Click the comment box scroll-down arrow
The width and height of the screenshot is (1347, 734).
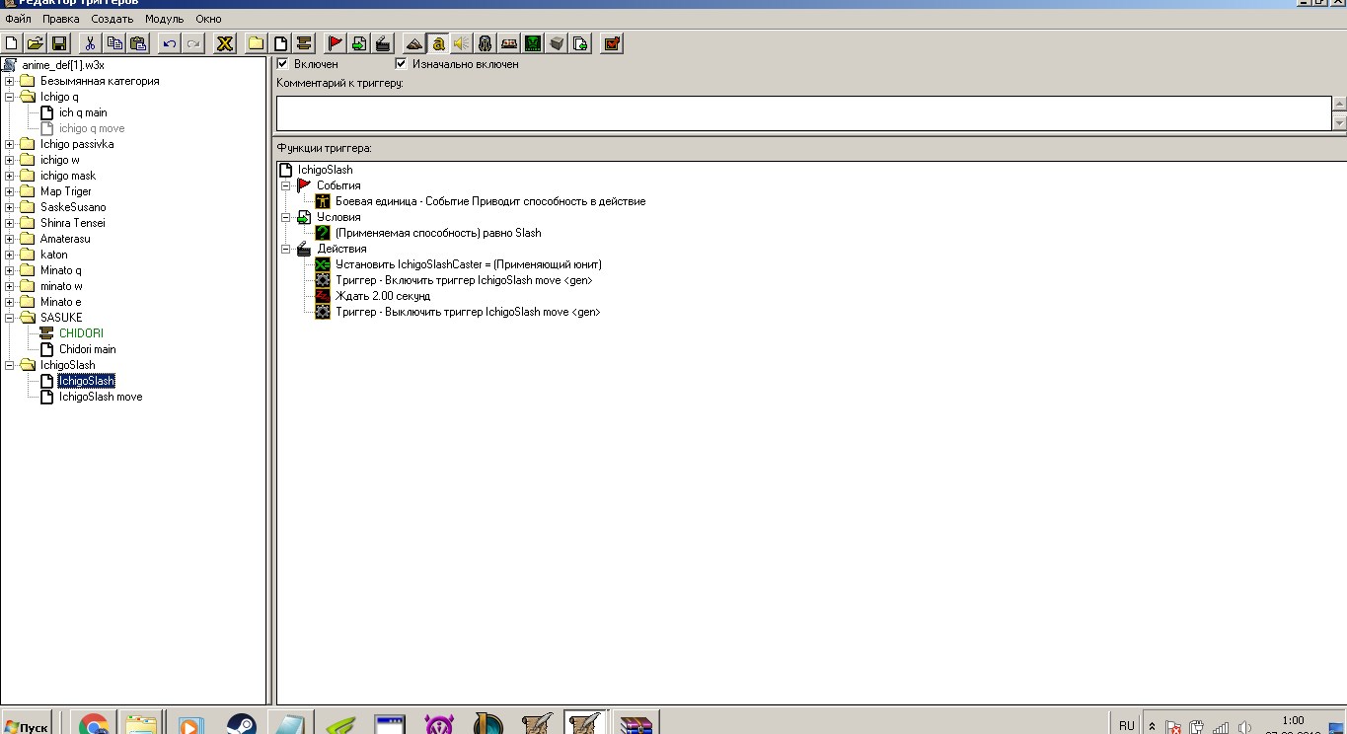(x=1339, y=122)
